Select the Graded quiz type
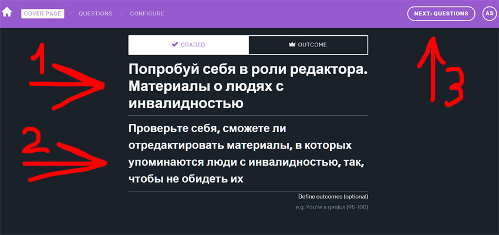 tap(188, 45)
